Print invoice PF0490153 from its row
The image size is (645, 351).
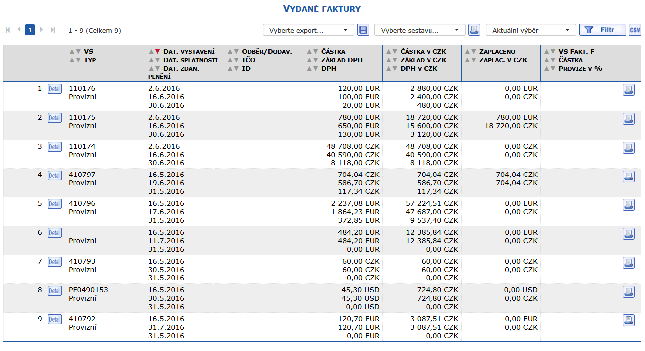629,291
